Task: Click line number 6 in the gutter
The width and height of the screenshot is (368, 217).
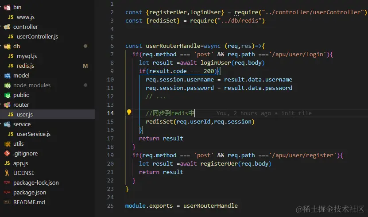Action: coord(112,46)
